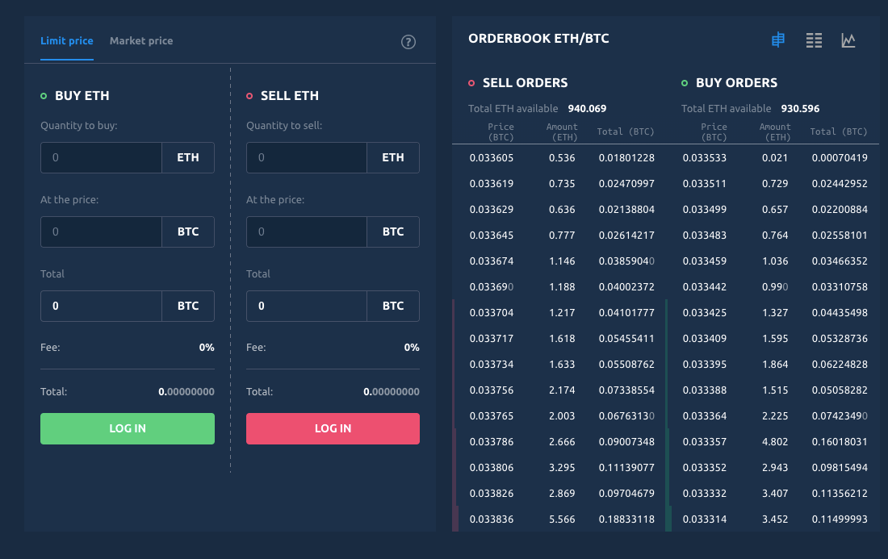Select buy order at price 0.033511

coord(773,183)
